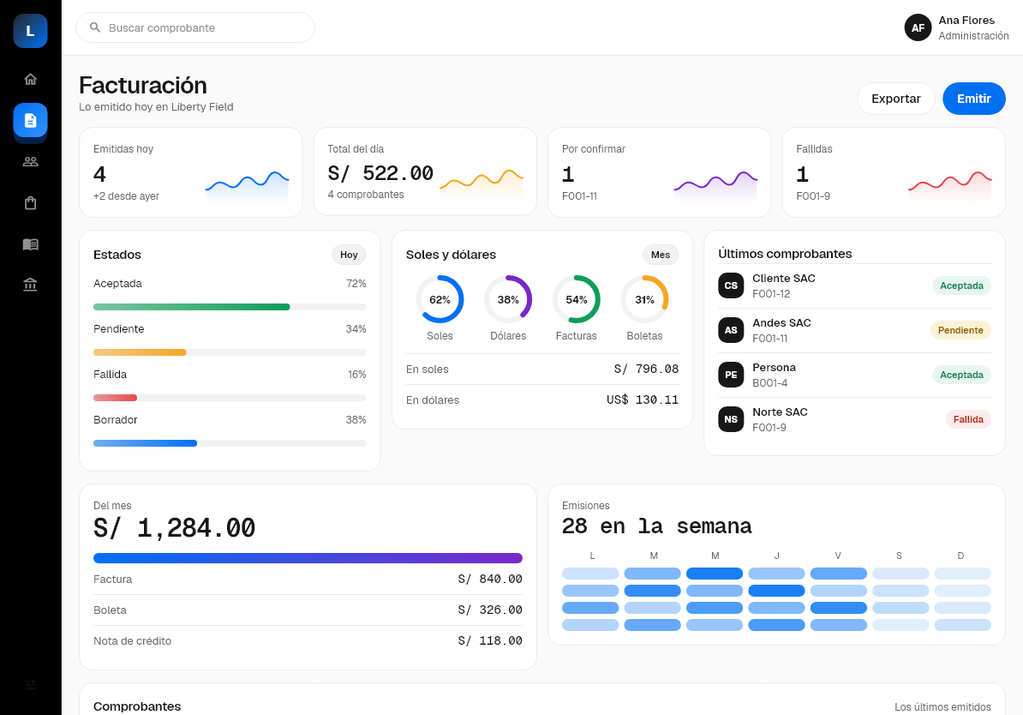The width and height of the screenshot is (1023, 715).
Task: Click F001-9 in Fallidas card
Action: pos(813,195)
